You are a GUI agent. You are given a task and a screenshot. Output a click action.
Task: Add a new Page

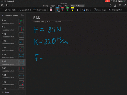point(6,92)
